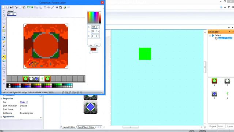Select Animator frame thumbnail 1
This screenshot has height=132, width=234.
tap(214, 81)
